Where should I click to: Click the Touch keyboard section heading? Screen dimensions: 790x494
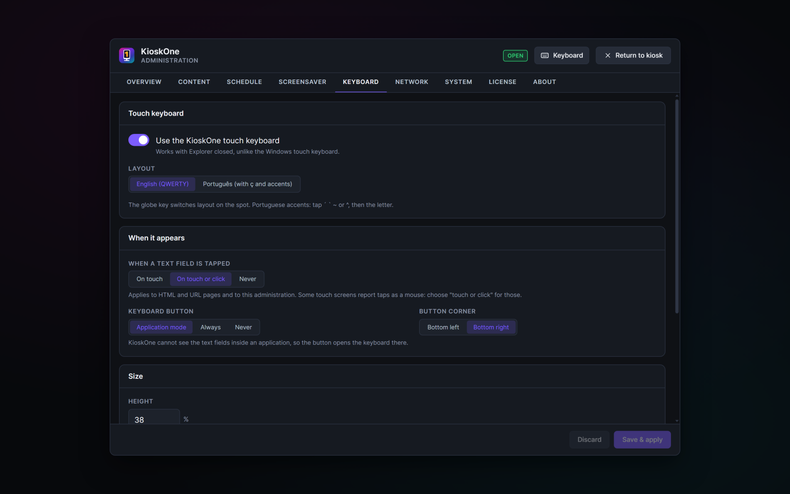tap(156, 113)
